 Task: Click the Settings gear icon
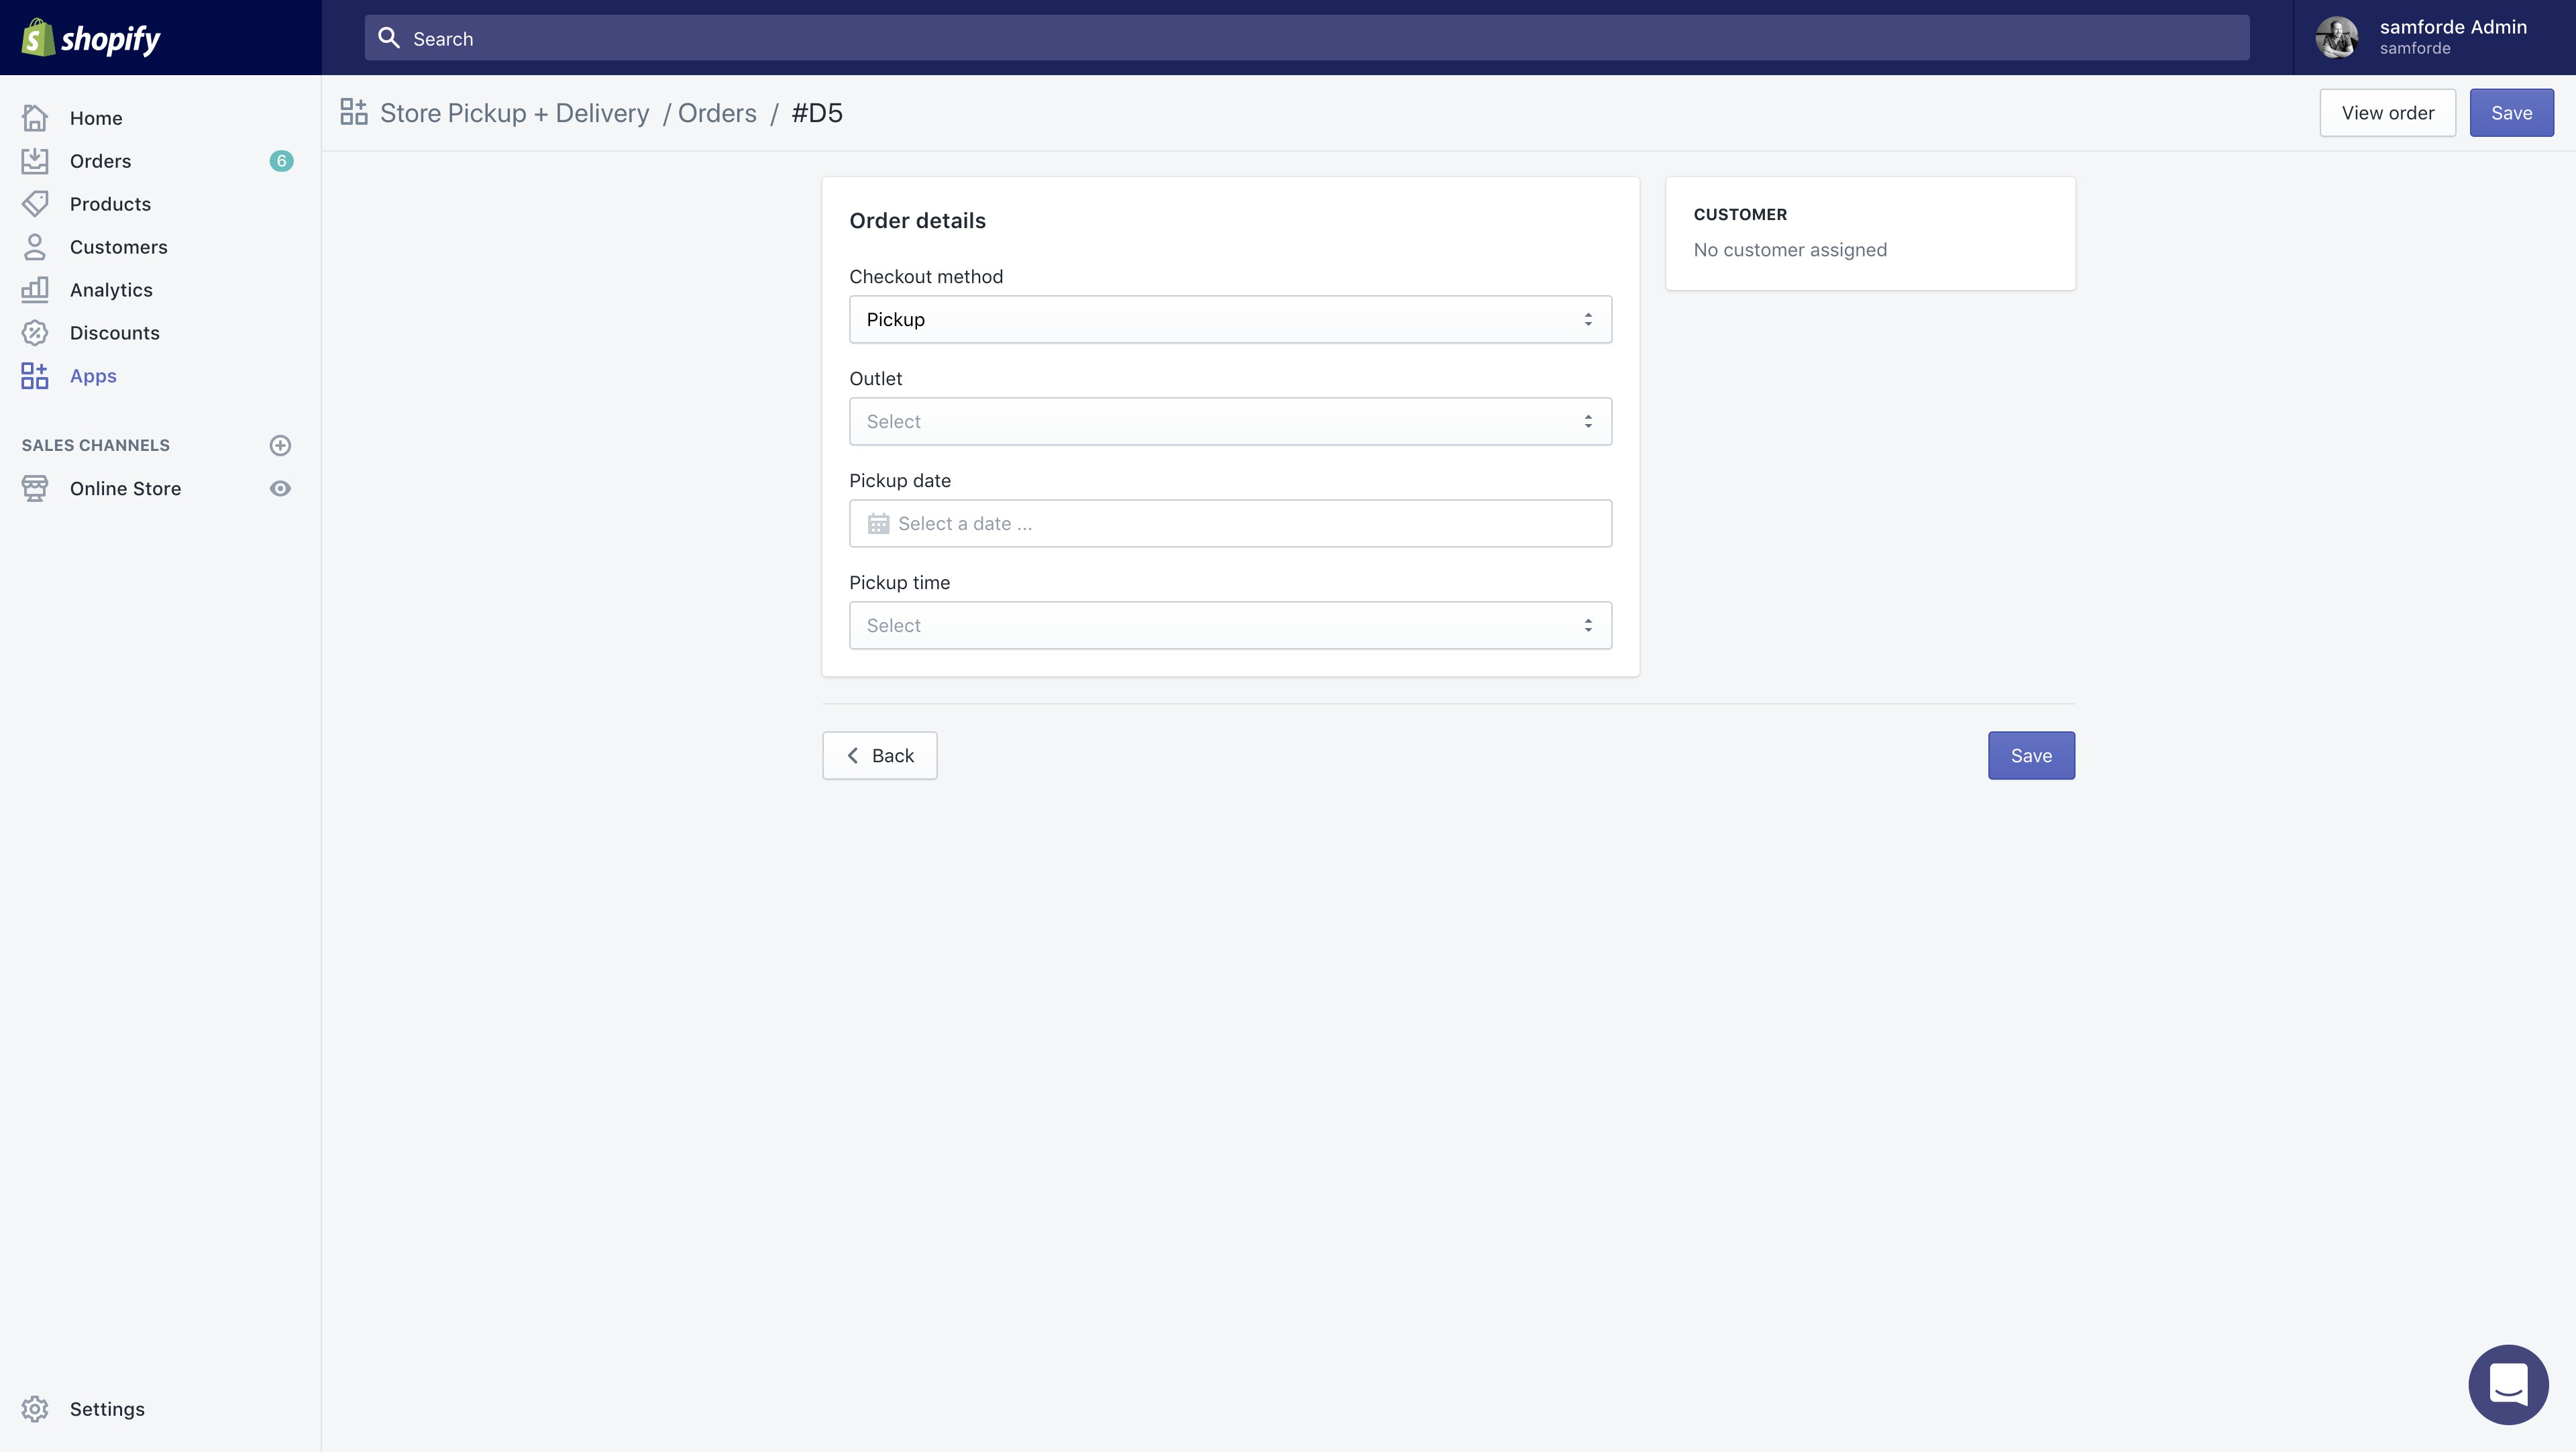point(35,1409)
